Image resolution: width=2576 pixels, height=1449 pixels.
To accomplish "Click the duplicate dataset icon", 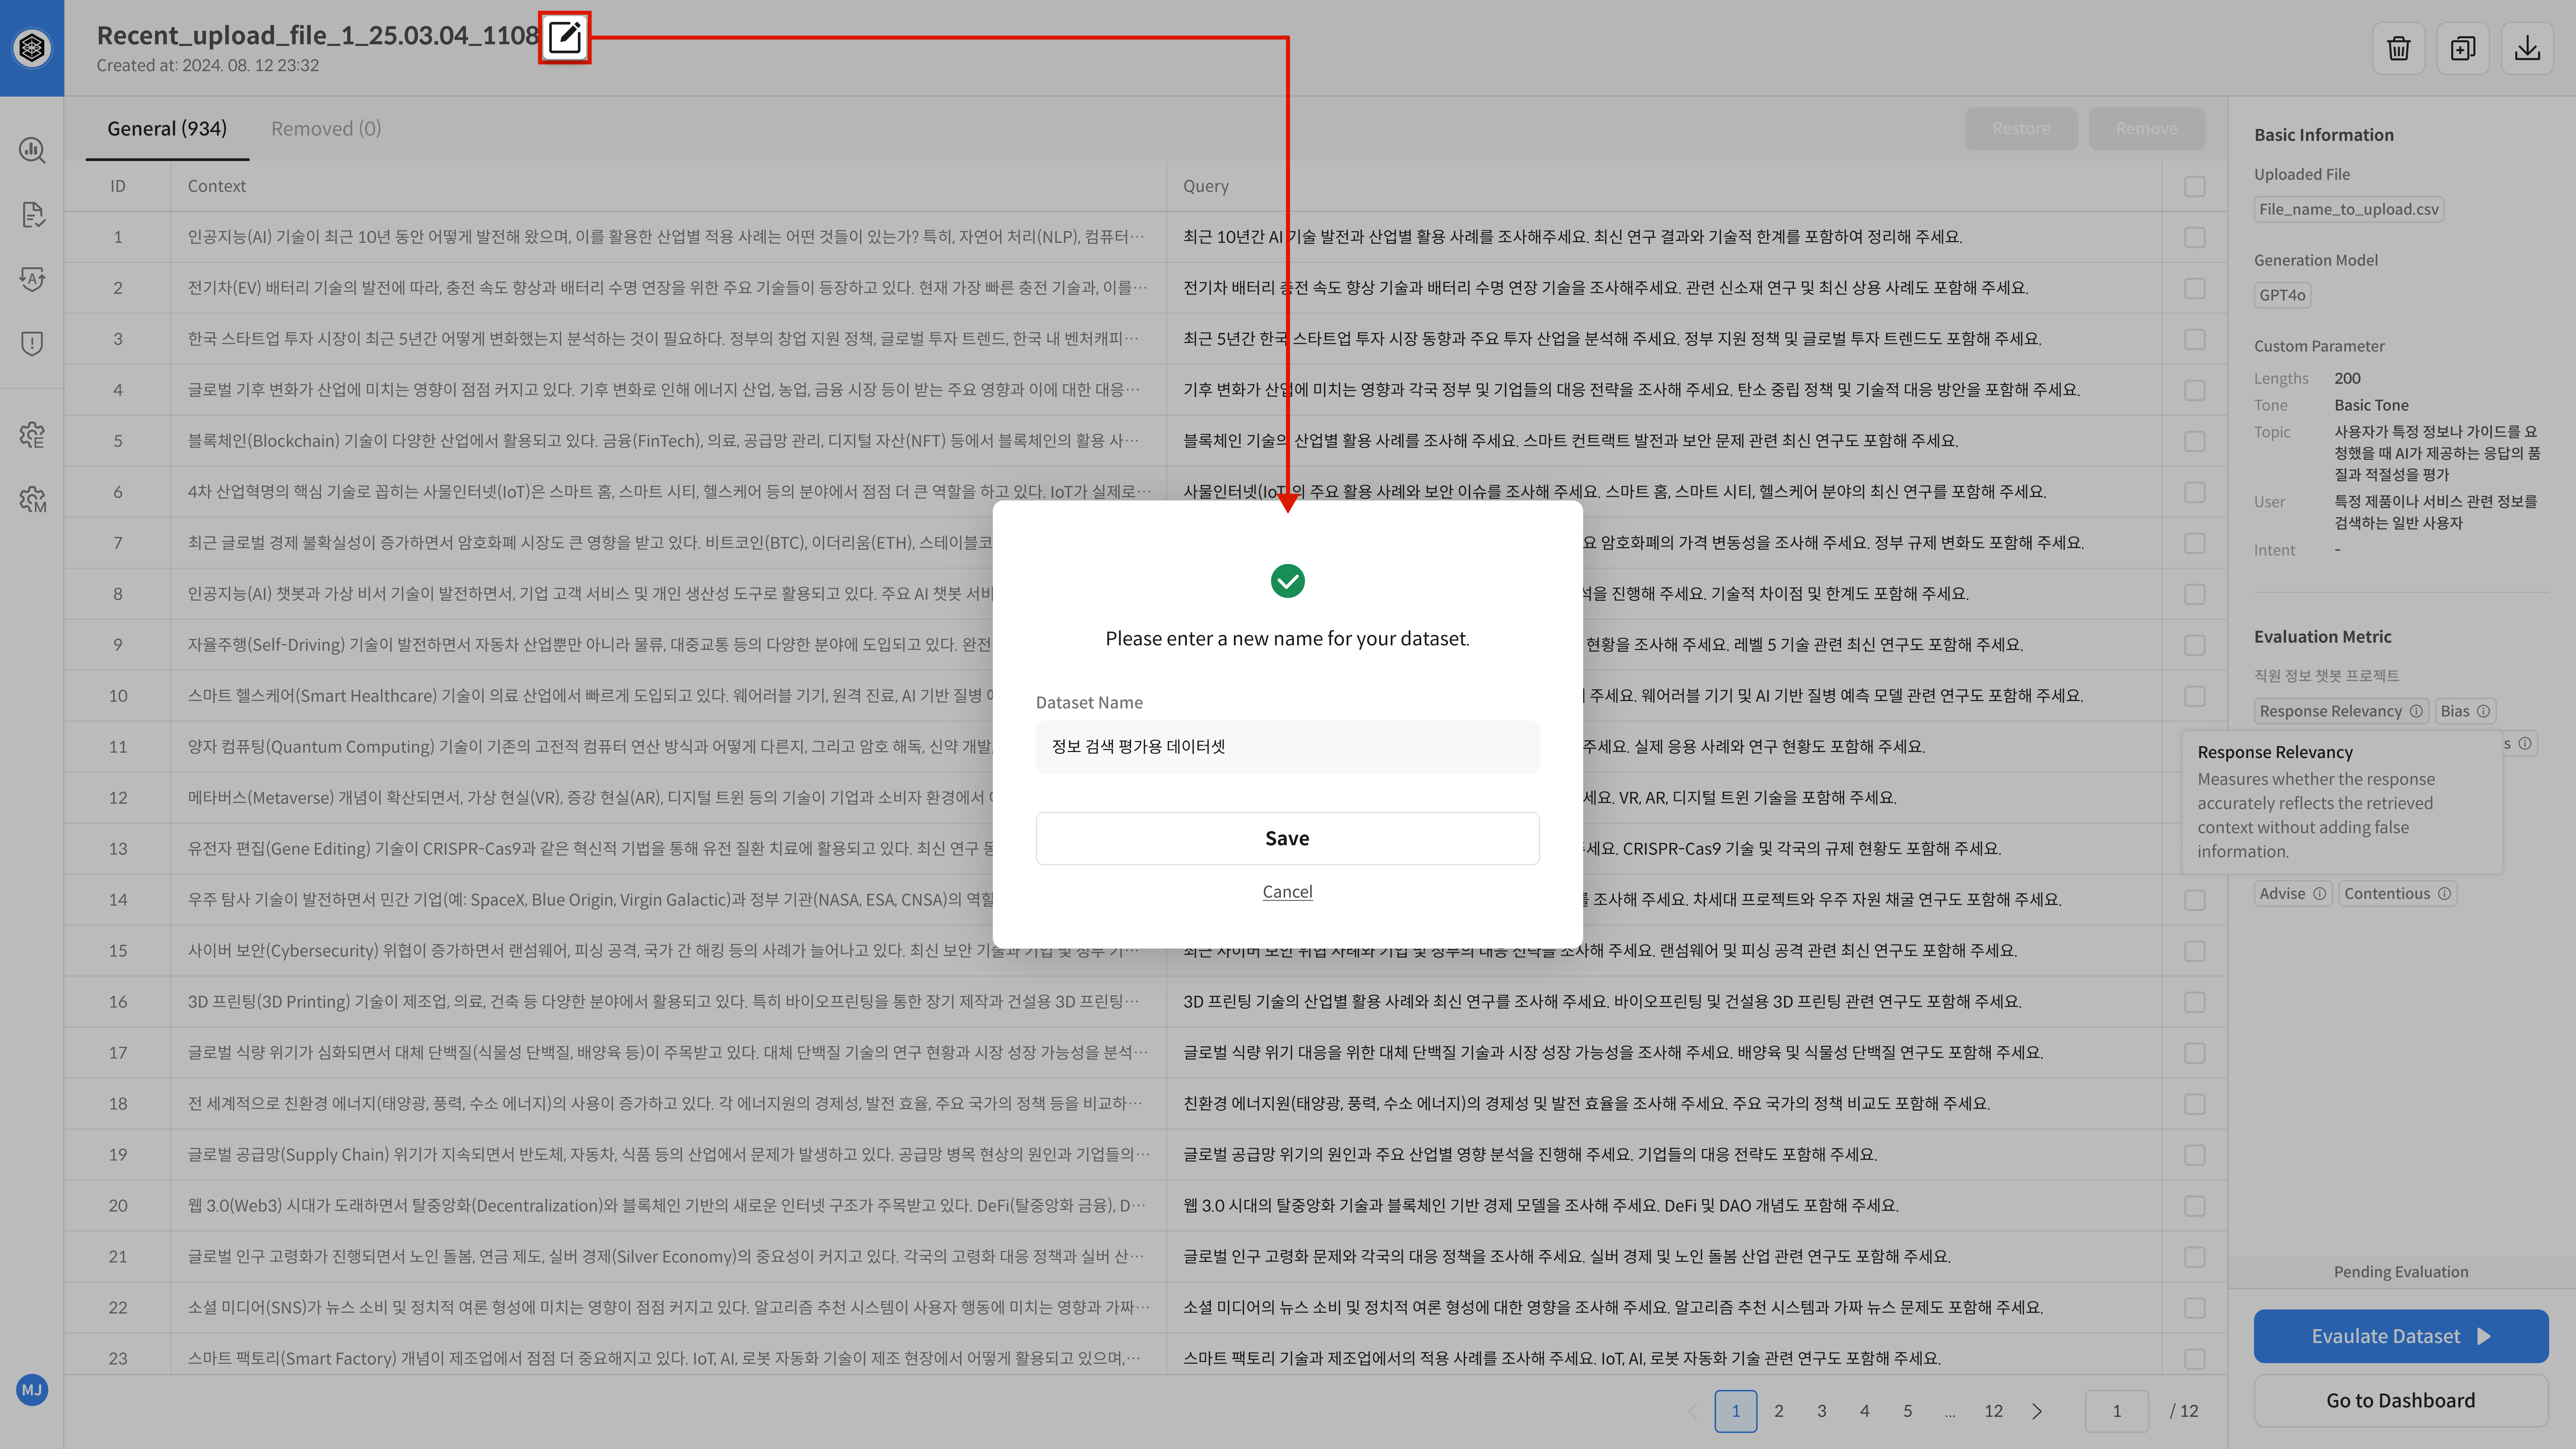I will [x=2463, y=48].
